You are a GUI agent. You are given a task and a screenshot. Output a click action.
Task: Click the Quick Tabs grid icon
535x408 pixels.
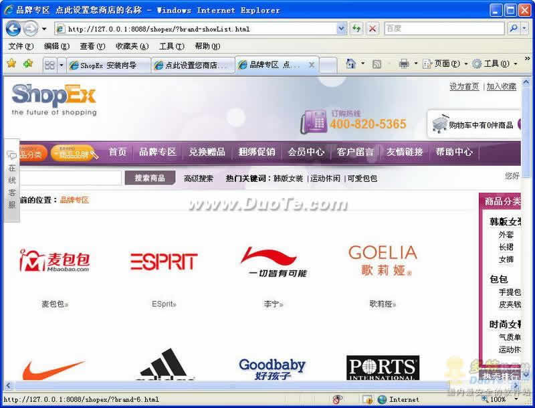pos(49,65)
